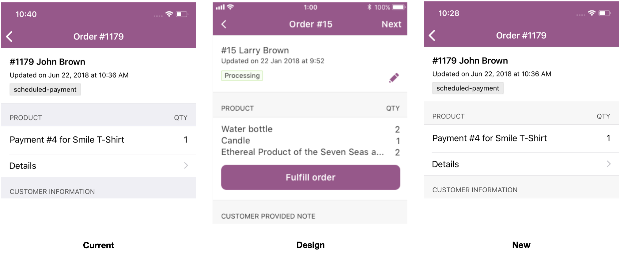
Task: Tap Payment #4 for Smile T-Shirt in Current
Action: point(67,140)
